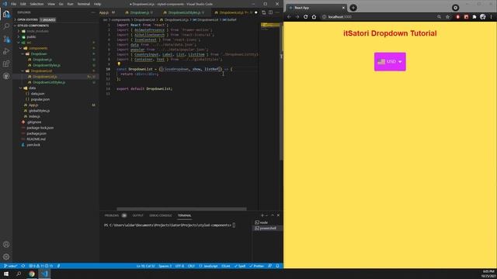Open the Explorer panel more actions
This screenshot has width=497, height=279.
[93, 12]
